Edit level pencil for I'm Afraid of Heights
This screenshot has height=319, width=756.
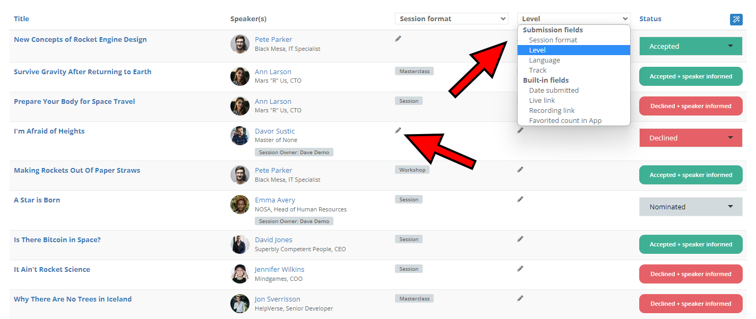(x=520, y=130)
